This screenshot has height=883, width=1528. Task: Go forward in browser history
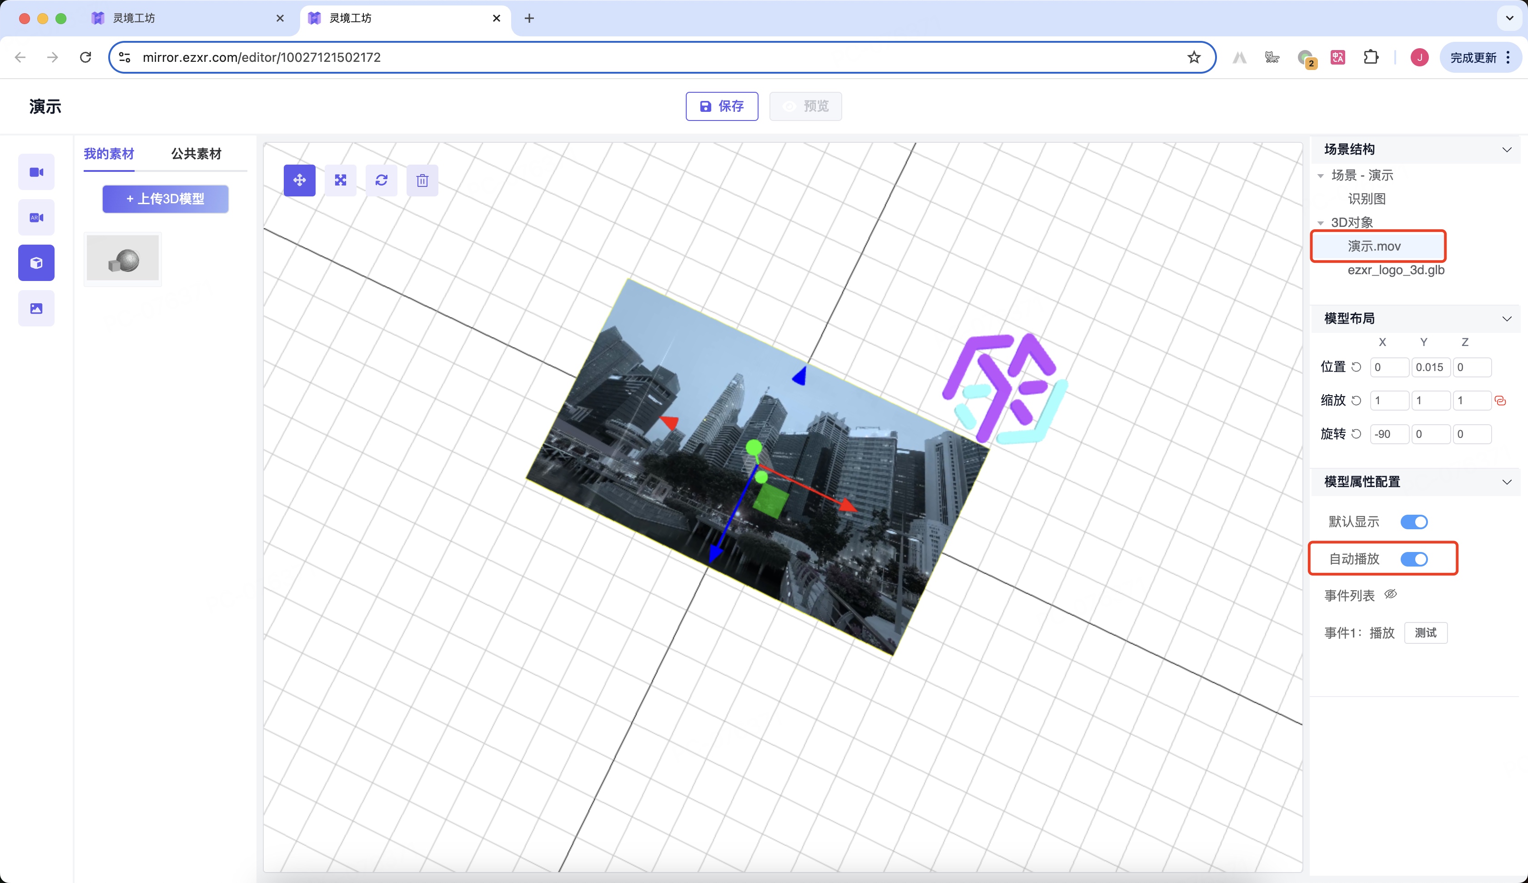click(x=53, y=57)
